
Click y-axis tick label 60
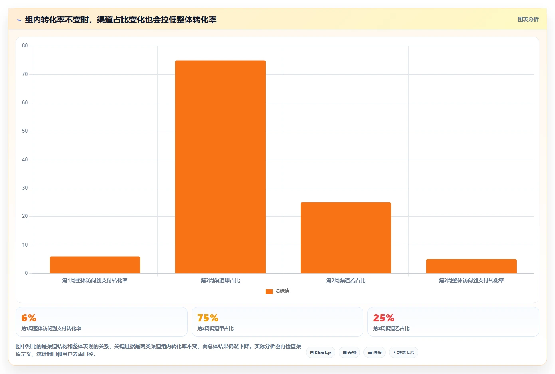[x=25, y=103]
